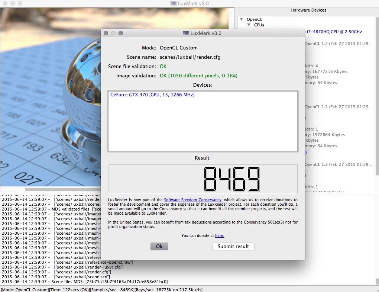Click Ok to dismiss the result dialog
The height and width of the screenshot is (292, 379).
159,246
